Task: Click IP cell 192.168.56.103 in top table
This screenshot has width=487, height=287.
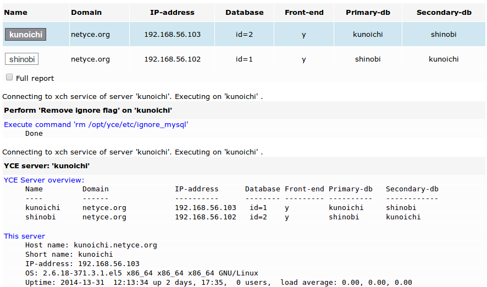Action: [172, 35]
